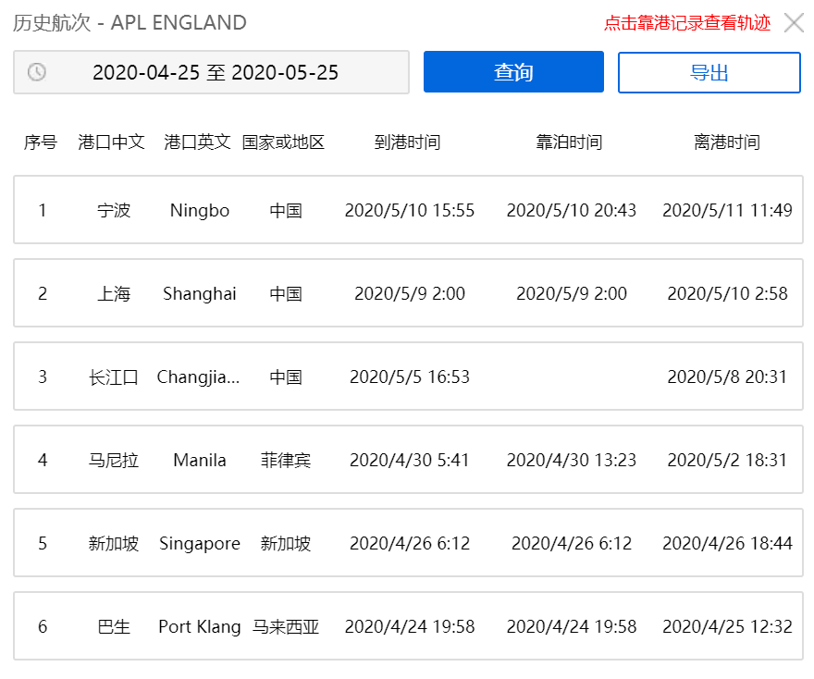Click 菲律宾 country cell
The height and width of the screenshot is (679, 814).
286,460
